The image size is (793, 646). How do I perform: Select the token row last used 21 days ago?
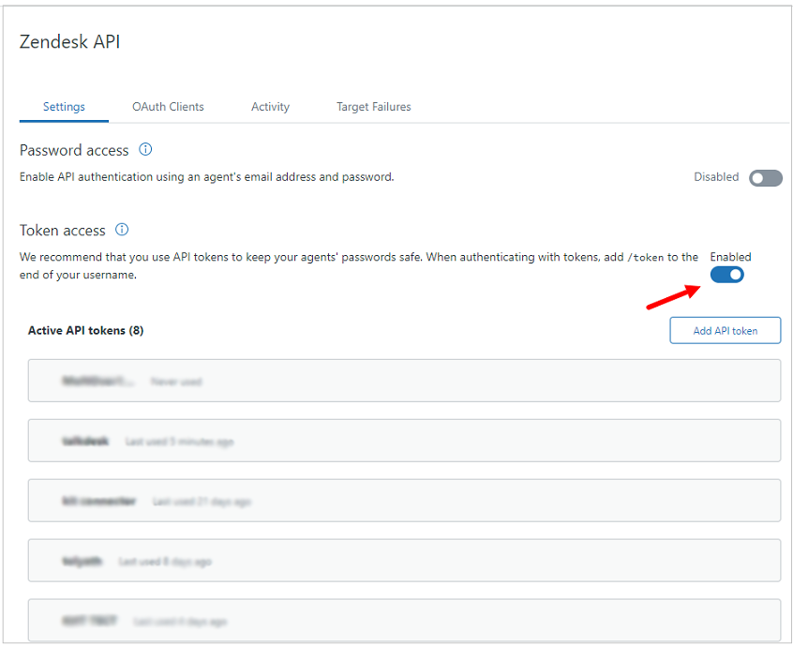click(x=404, y=501)
